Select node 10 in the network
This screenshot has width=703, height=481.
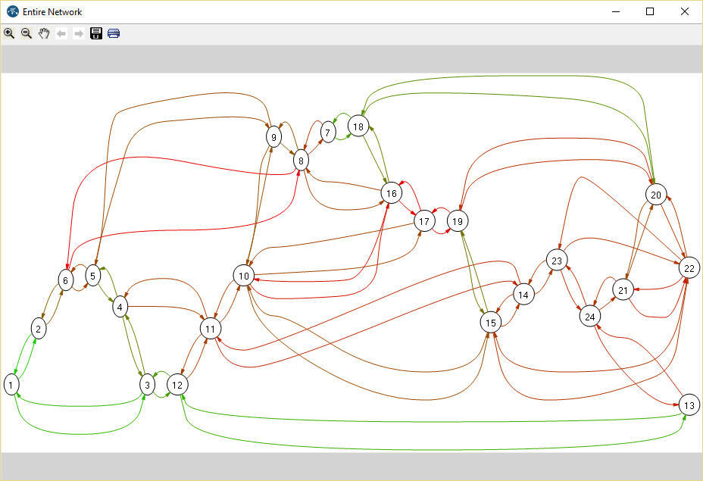(x=244, y=276)
